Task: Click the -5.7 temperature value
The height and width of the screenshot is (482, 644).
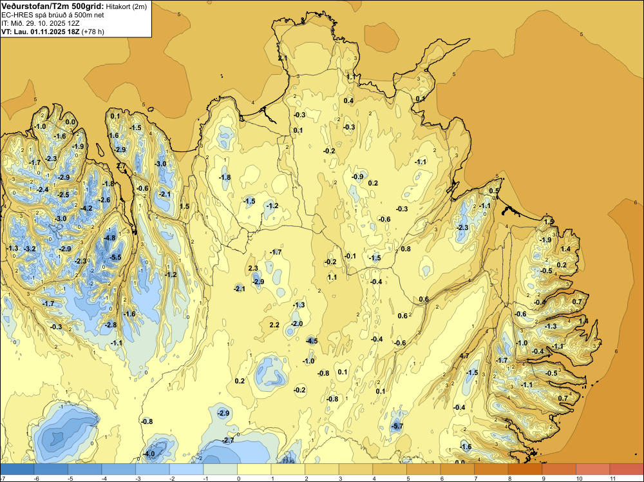Action: 397,426
